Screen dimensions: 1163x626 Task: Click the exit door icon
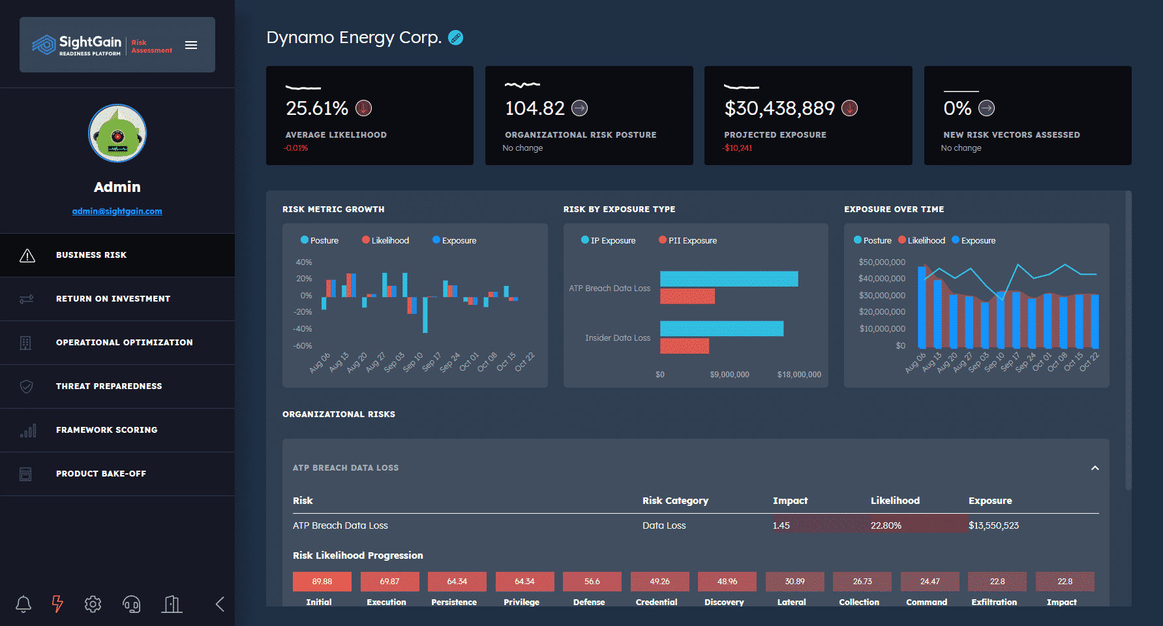pos(172,604)
